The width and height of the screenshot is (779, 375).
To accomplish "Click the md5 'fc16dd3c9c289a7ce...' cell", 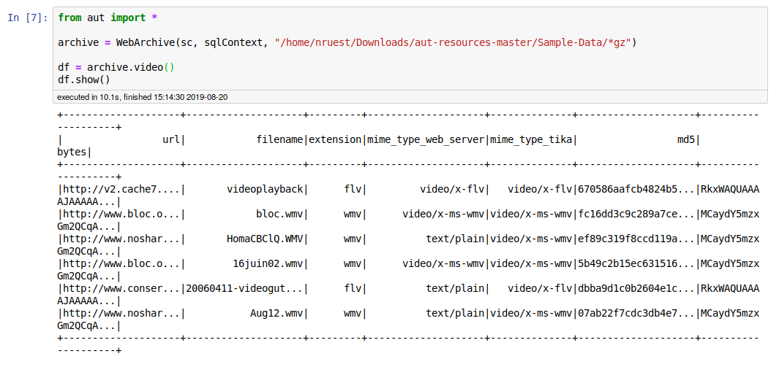I will click(x=636, y=214).
